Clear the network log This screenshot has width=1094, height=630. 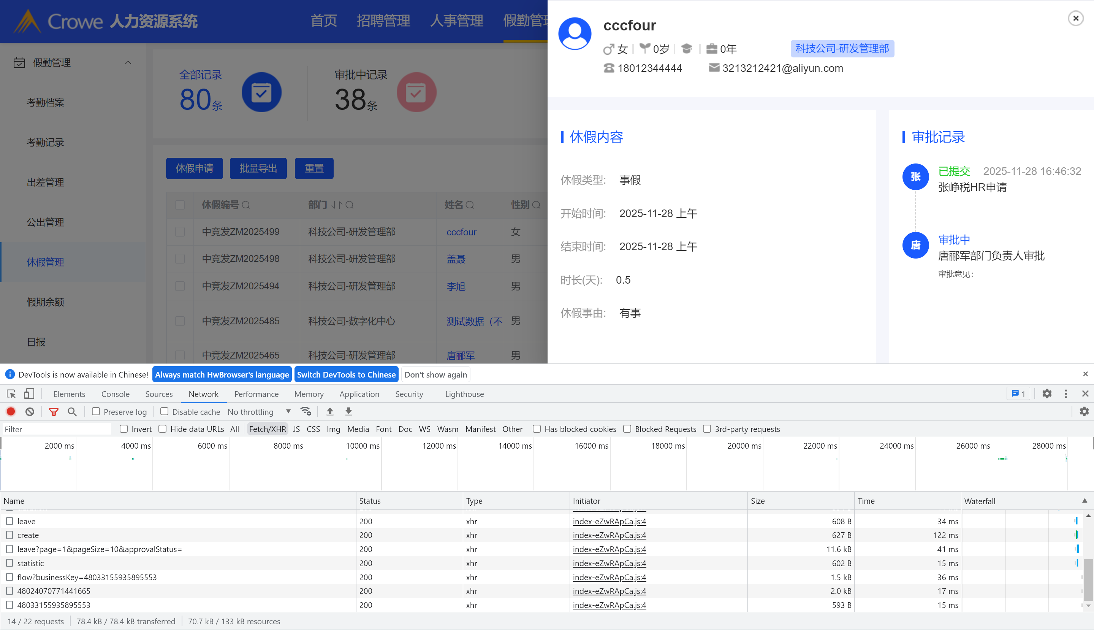[x=29, y=411]
